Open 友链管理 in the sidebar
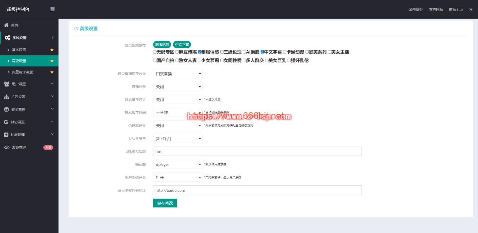This screenshot has width=478, height=233. pos(29,147)
